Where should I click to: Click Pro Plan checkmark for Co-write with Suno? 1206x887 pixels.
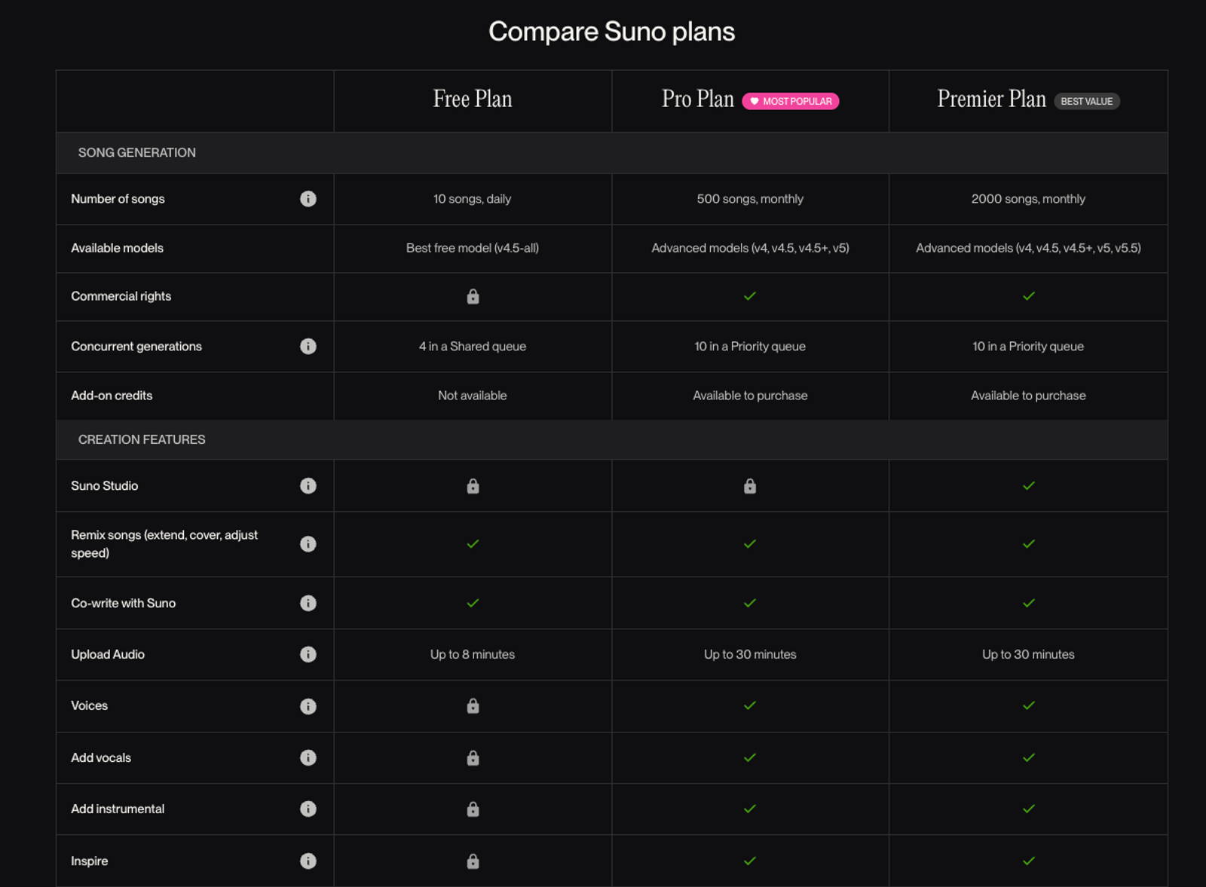750,603
